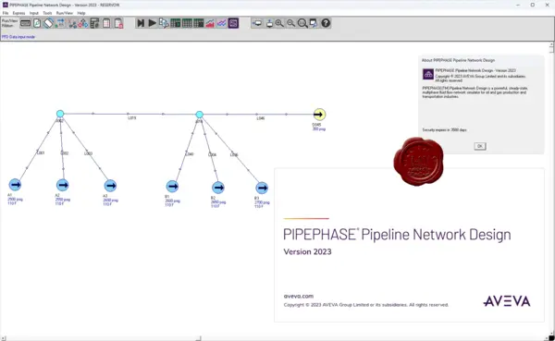The width and height of the screenshot is (555, 341).
Task: Click the keyboard toolbar icon
Action: pyautogui.click(x=26, y=23)
